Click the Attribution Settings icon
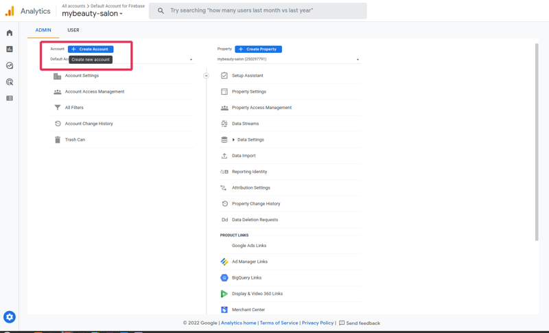This screenshot has width=549, height=333. 224,187
